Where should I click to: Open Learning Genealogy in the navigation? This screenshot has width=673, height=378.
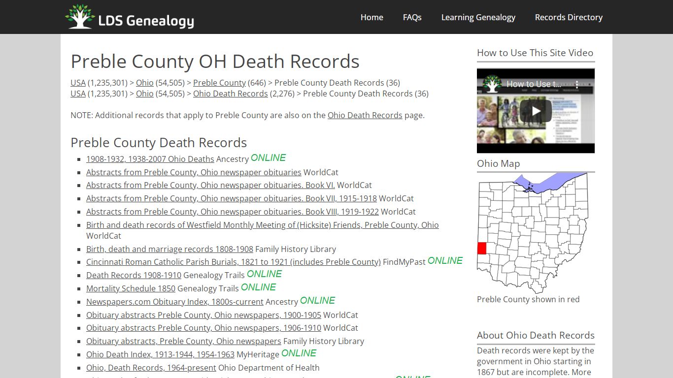tap(478, 17)
